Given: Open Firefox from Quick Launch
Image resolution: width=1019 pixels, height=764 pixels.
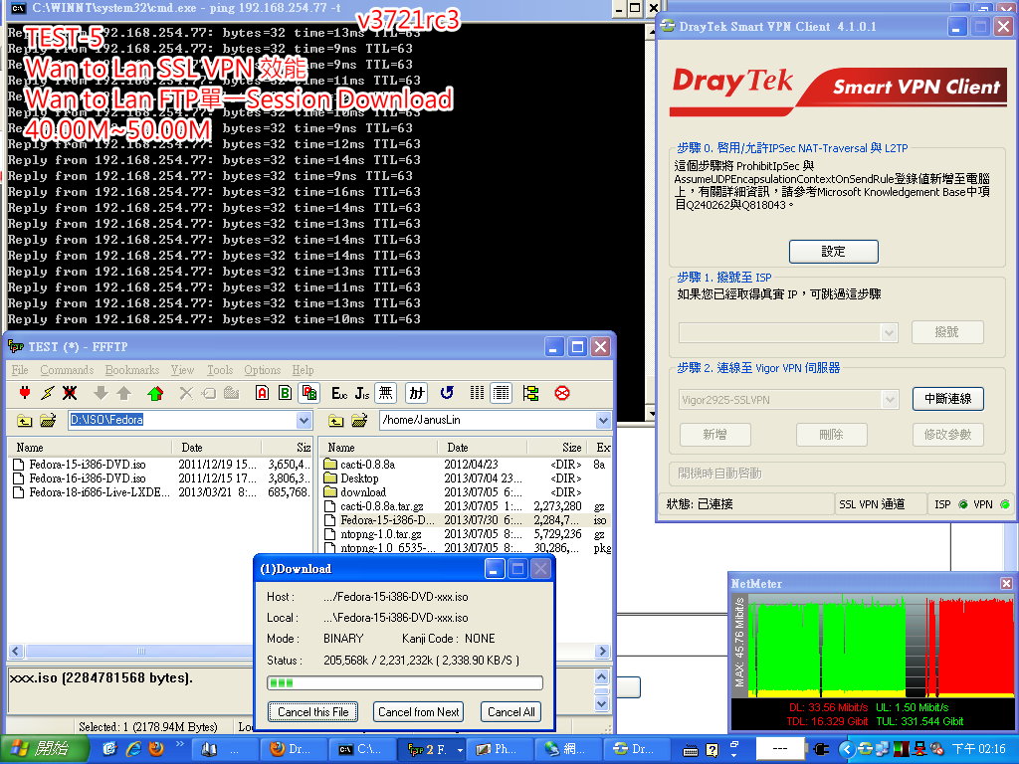Looking at the screenshot, I should pyautogui.click(x=156, y=749).
